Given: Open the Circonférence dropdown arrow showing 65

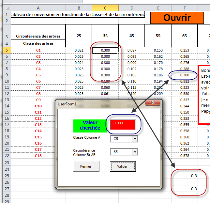Looking at the screenshot, I should [135, 152].
